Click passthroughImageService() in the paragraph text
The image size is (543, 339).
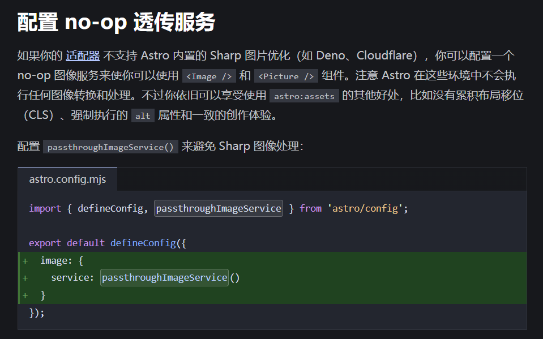point(110,147)
